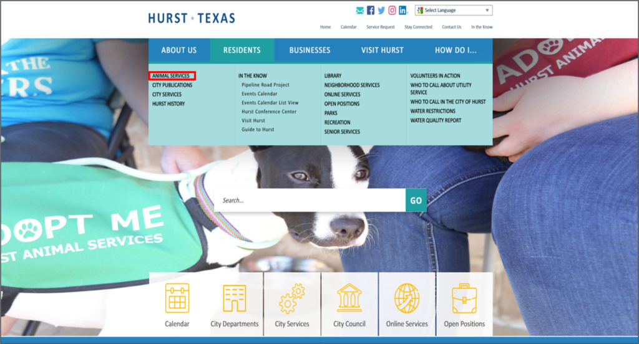Select City Publications menu entry
Screen dimensions: 639x344
172,85
